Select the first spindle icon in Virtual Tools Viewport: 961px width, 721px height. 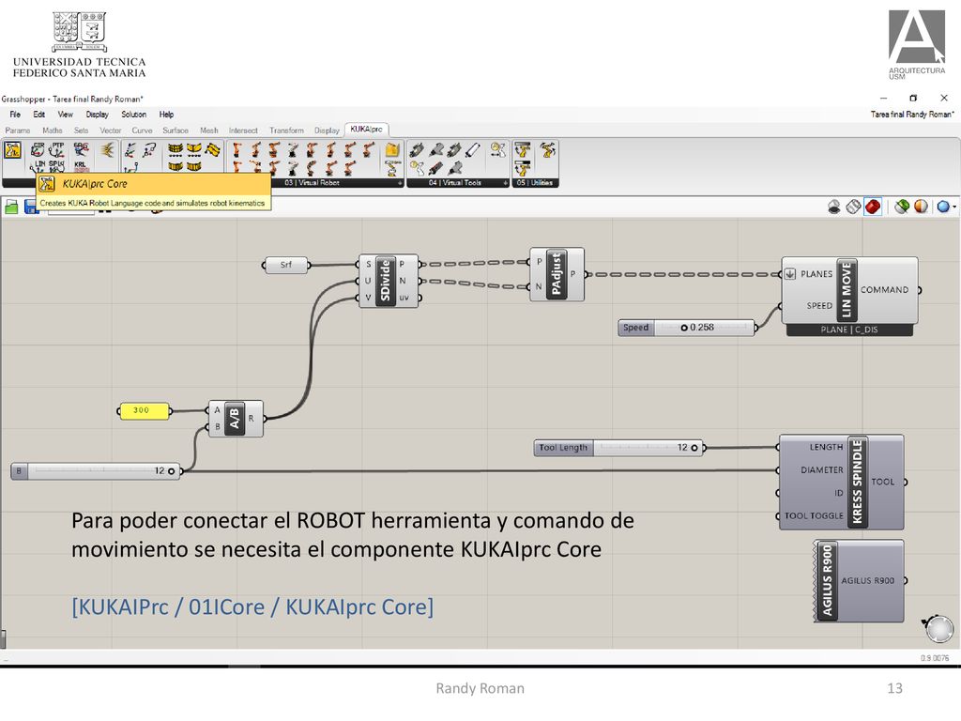coord(417,149)
